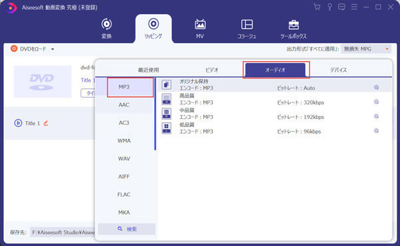Switch to the コラージュ tab
Image resolution: width=400 pixels, height=246 pixels.
click(x=247, y=29)
